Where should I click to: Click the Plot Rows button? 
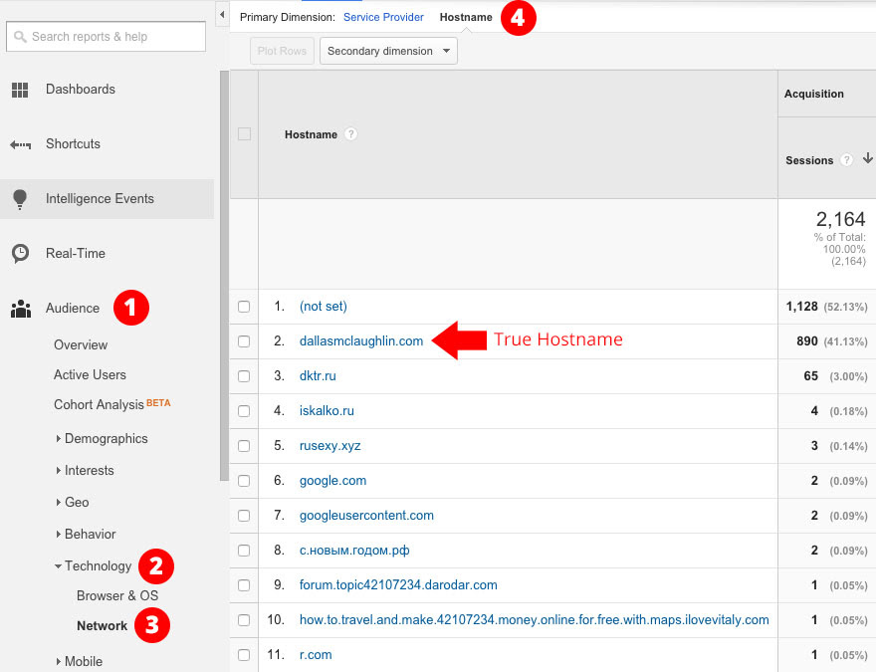coord(282,50)
